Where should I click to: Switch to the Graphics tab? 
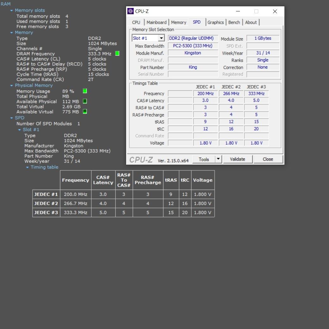[216, 22]
